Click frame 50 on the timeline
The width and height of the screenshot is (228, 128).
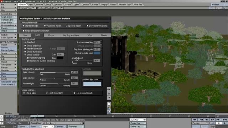coord(132,116)
